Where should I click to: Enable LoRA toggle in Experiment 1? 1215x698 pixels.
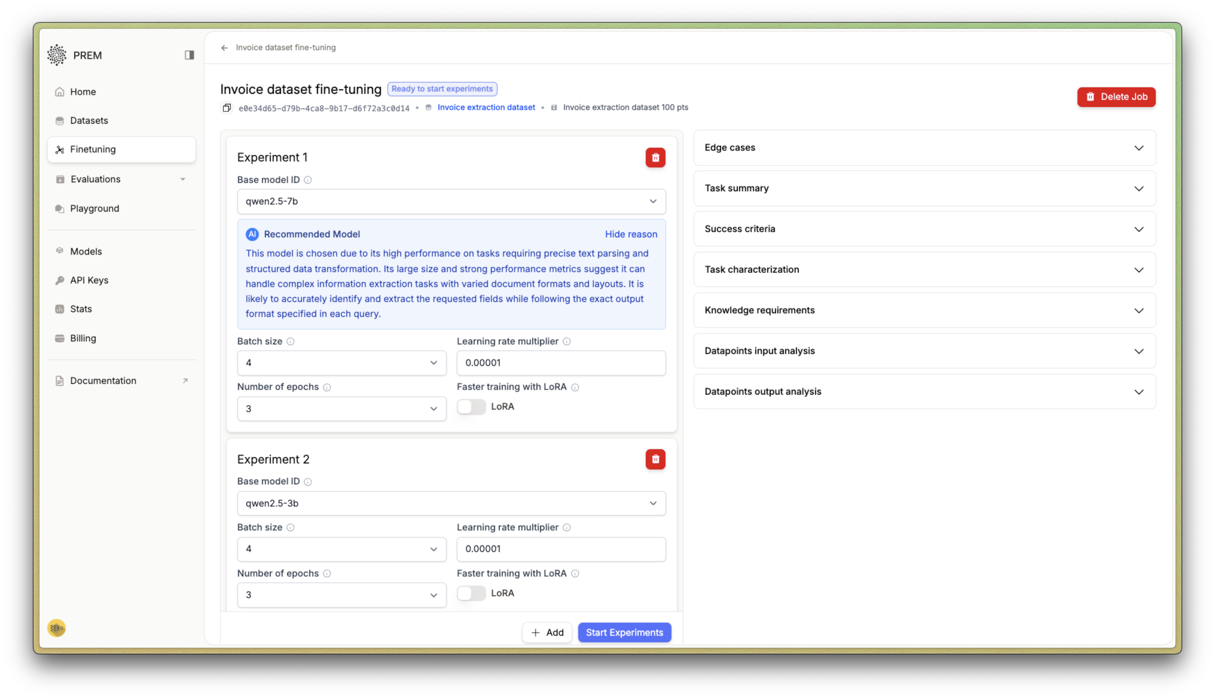[x=471, y=407]
